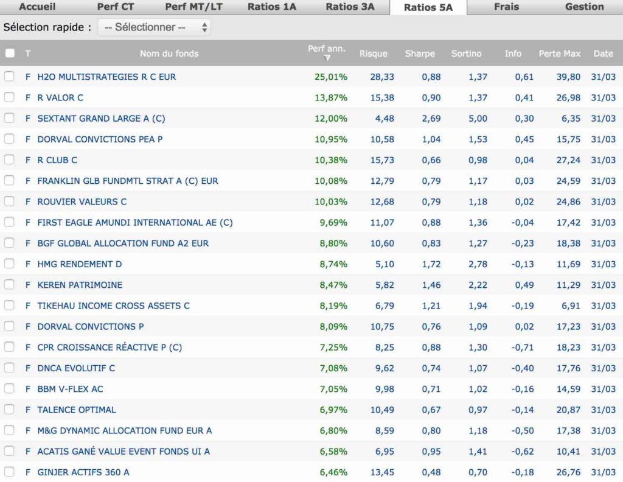Click the 25,01% performance value
This screenshot has height=482, width=623.
click(x=330, y=77)
